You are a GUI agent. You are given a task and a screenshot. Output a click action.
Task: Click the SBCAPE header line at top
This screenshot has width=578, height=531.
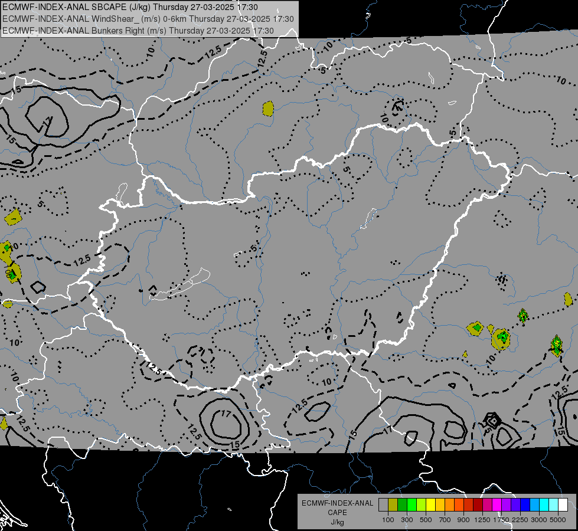pyautogui.click(x=130, y=7)
